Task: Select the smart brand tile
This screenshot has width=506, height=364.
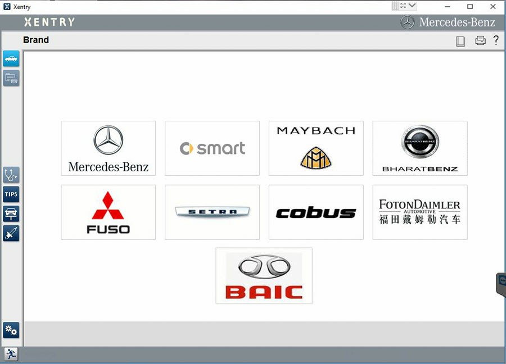Action: point(212,148)
